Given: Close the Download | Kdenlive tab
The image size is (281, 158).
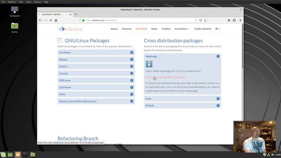Looking at the screenshot, I should click(x=70, y=14).
